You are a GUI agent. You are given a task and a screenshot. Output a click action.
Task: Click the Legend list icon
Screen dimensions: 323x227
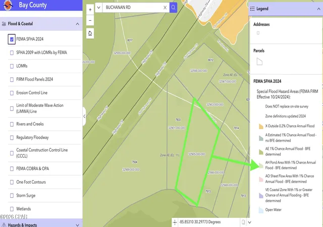pos(252,9)
